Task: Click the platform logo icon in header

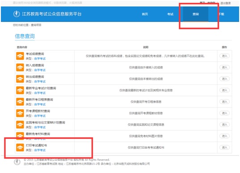Action: [17, 14]
